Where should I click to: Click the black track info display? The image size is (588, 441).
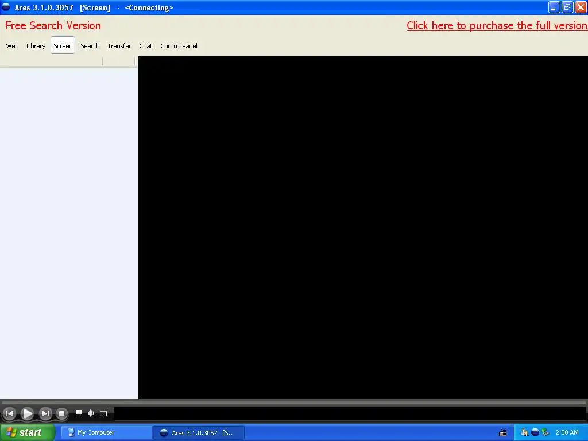350,413
